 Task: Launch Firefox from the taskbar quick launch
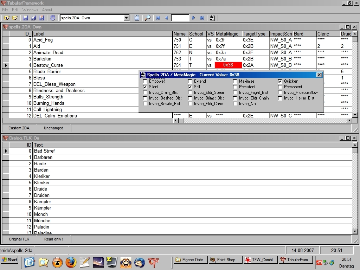point(71,262)
